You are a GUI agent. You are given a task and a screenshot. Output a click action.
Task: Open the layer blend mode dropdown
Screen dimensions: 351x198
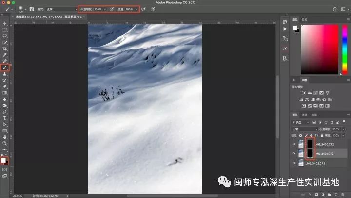point(305,129)
